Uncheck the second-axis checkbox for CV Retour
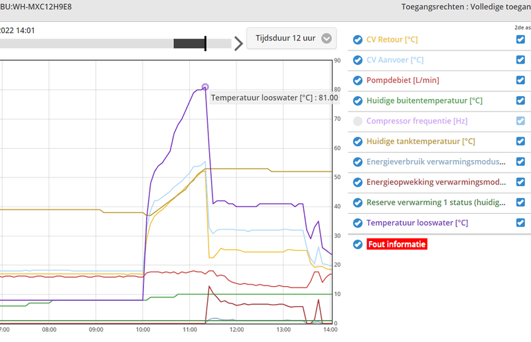 click(x=520, y=40)
